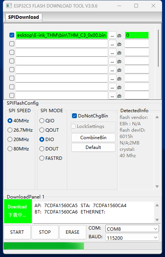Click the green Download status indicator

(x=18, y=211)
